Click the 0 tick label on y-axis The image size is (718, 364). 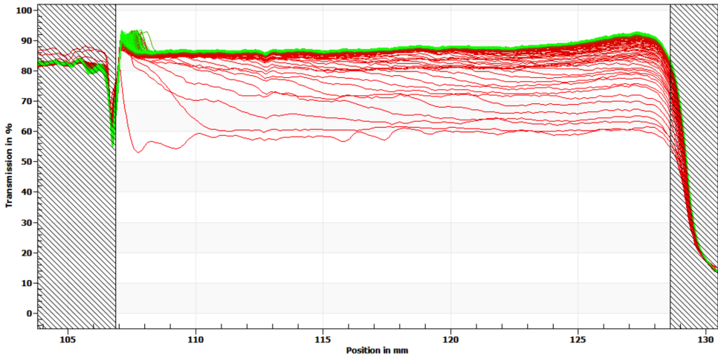[30, 313]
